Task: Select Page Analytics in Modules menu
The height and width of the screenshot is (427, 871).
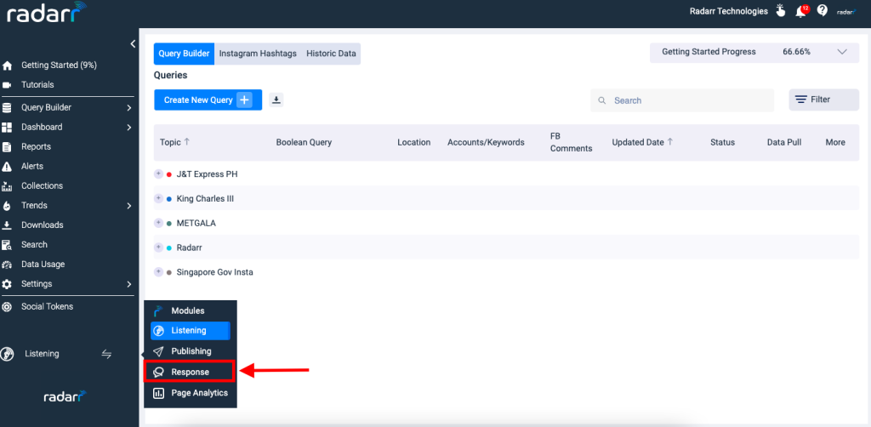Action: [x=190, y=393]
